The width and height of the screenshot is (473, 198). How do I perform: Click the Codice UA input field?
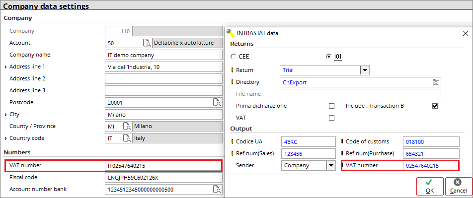click(308, 141)
